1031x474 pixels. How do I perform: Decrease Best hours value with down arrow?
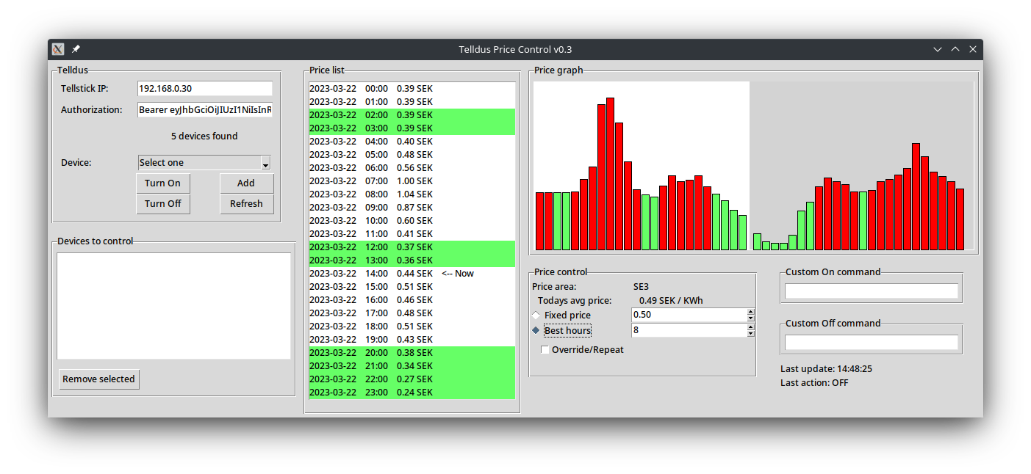(x=751, y=333)
